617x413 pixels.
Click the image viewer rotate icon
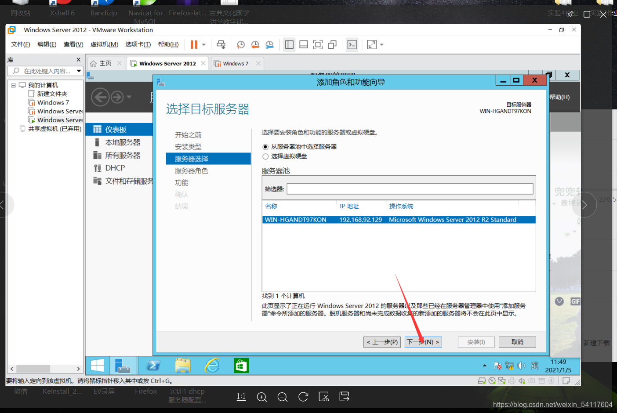coord(303,397)
